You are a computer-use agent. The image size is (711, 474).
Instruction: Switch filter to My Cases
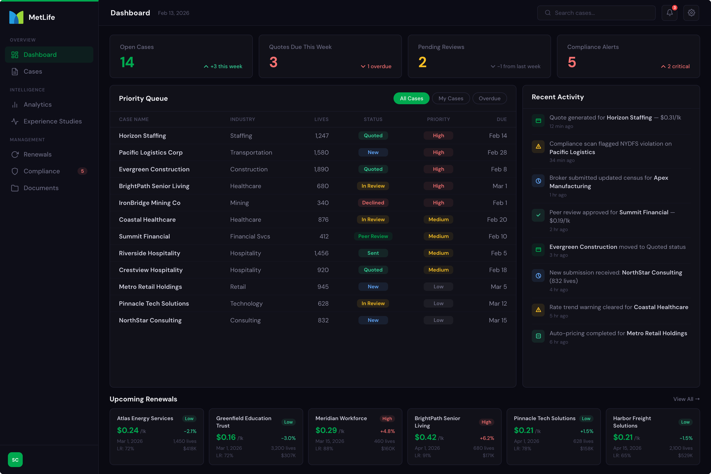coord(450,98)
